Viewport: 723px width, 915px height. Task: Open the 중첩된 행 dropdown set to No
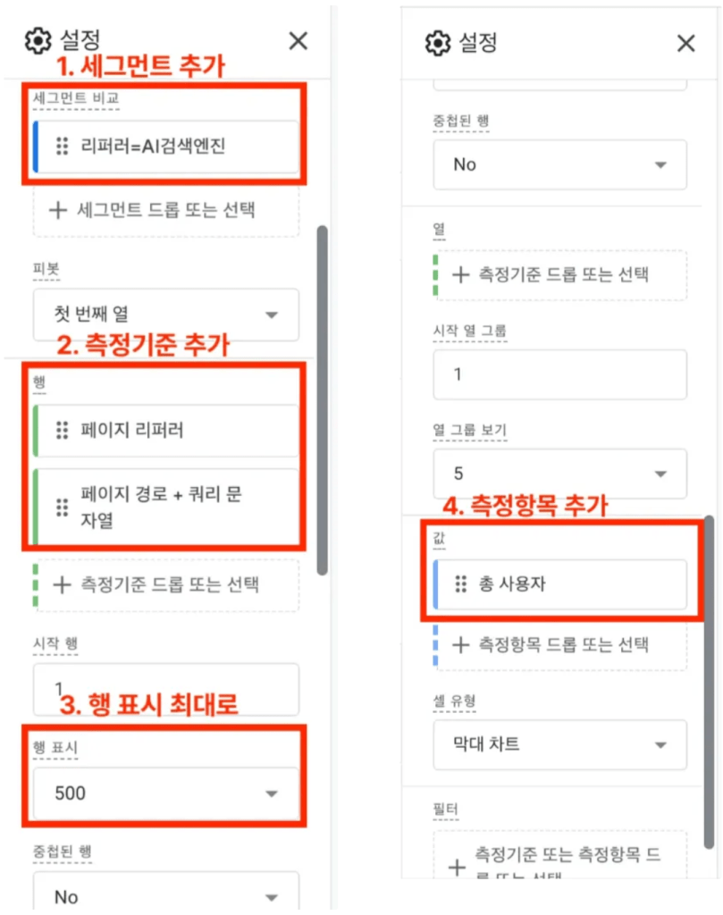559,164
